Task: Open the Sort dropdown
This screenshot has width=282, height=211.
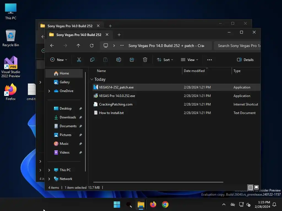Action: [165, 60]
